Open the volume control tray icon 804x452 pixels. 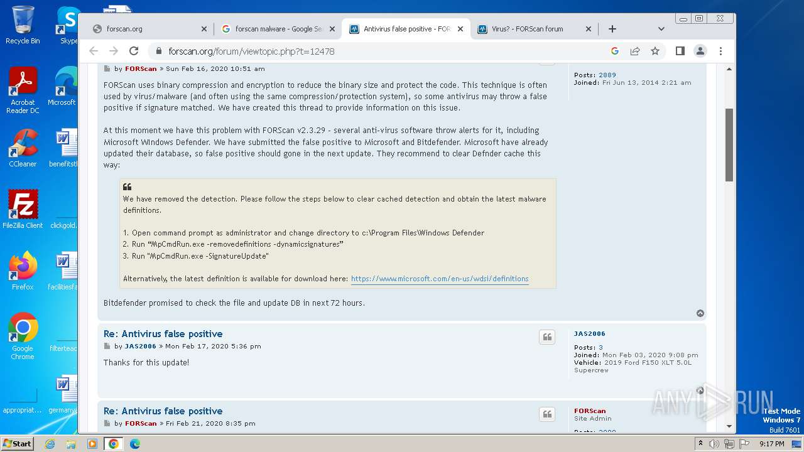tap(714, 444)
